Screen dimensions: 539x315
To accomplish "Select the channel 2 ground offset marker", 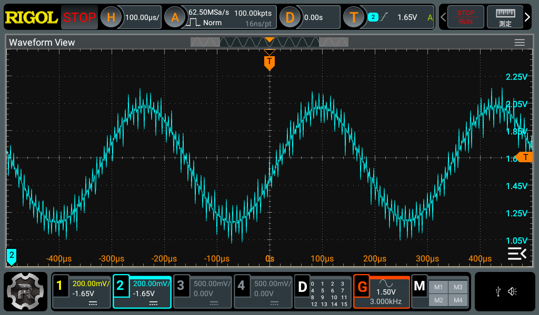I will pos(12,257).
